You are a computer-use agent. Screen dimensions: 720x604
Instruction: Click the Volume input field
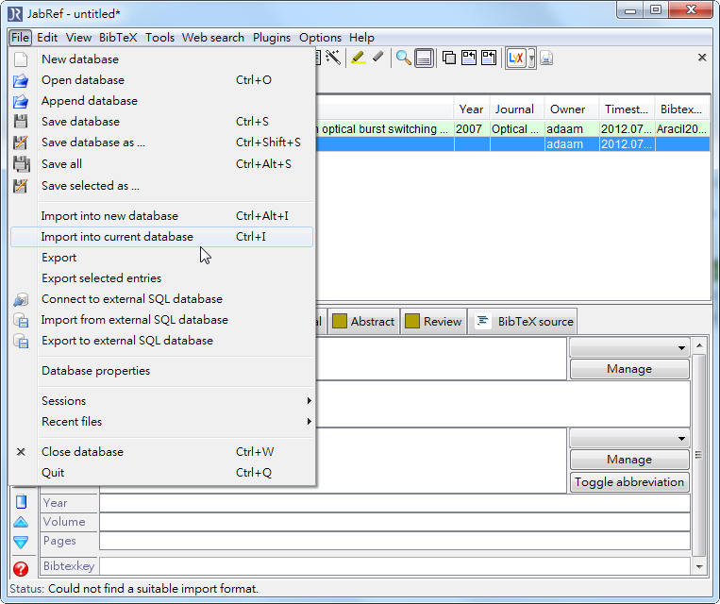tap(394, 522)
